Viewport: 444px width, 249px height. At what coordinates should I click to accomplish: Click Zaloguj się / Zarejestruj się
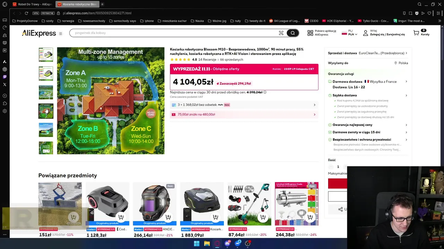click(387, 35)
